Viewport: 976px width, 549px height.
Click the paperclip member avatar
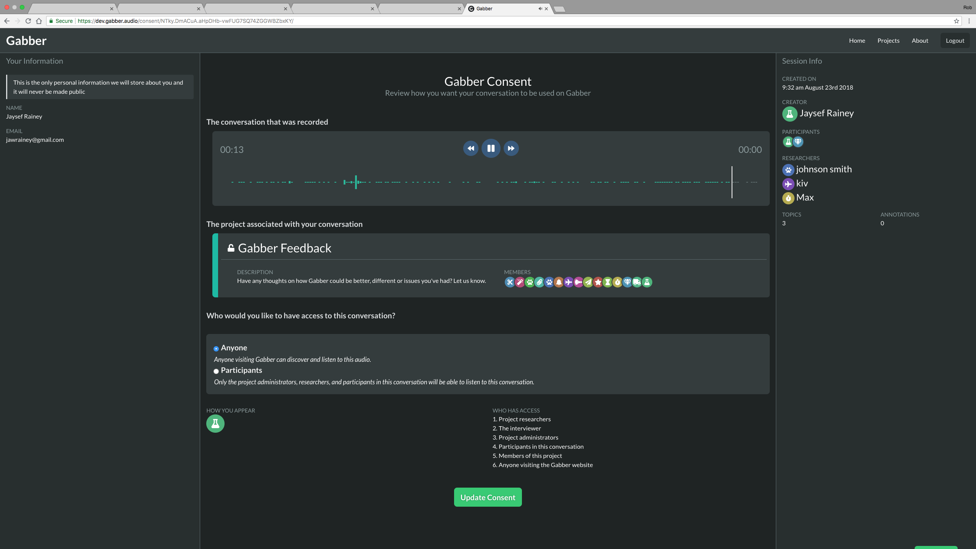[539, 282]
